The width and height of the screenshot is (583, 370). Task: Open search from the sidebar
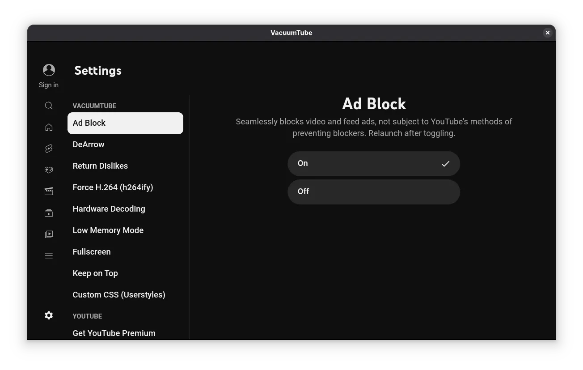pos(49,106)
